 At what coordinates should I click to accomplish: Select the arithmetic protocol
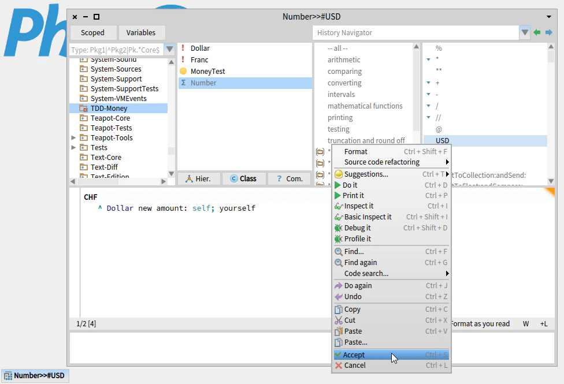pyautogui.click(x=344, y=59)
